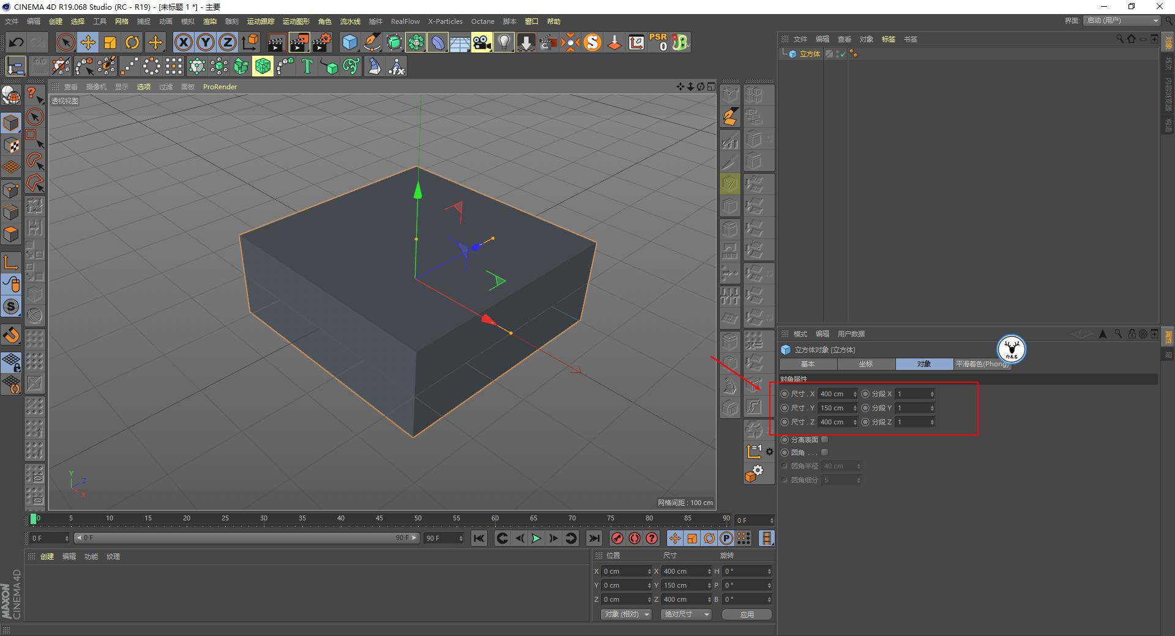Screen dimensions: 1175x636
Task: Select the Move tool in the toolbar
Action: coord(88,42)
